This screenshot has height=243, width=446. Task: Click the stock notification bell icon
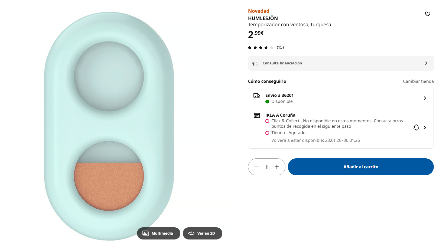(x=416, y=127)
